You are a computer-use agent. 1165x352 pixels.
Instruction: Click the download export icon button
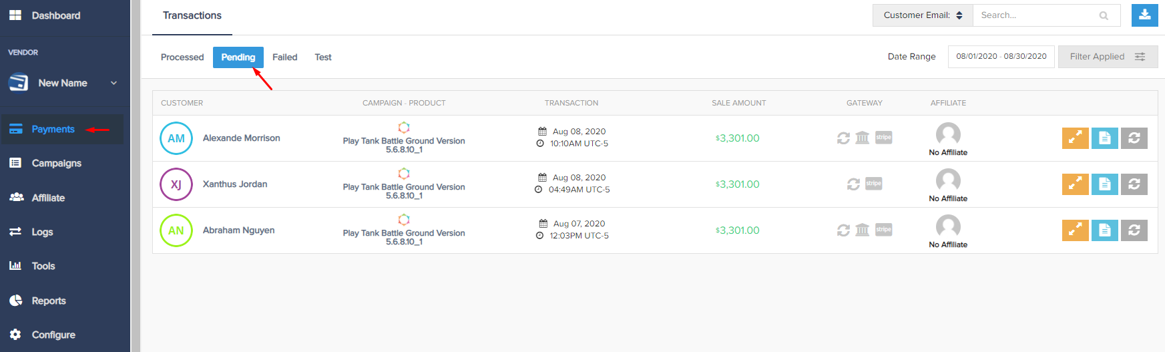pos(1144,15)
